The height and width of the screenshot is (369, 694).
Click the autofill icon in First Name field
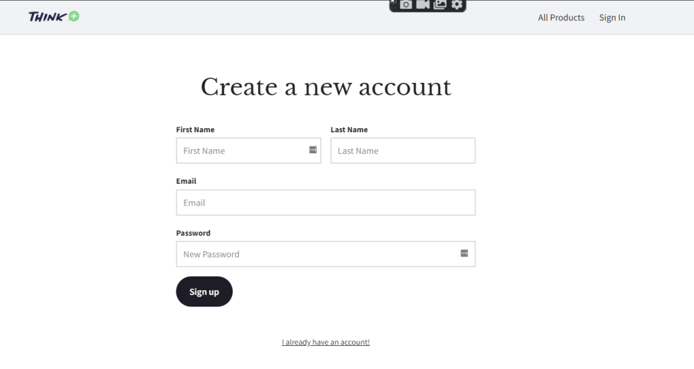point(313,150)
